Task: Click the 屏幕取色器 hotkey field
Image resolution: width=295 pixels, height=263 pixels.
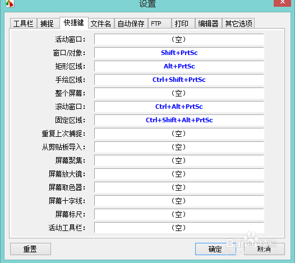Action: 179,187
